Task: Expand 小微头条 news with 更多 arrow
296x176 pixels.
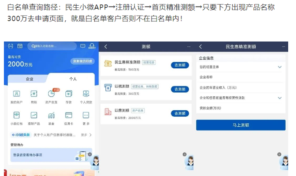Action: [x=86, y=135]
